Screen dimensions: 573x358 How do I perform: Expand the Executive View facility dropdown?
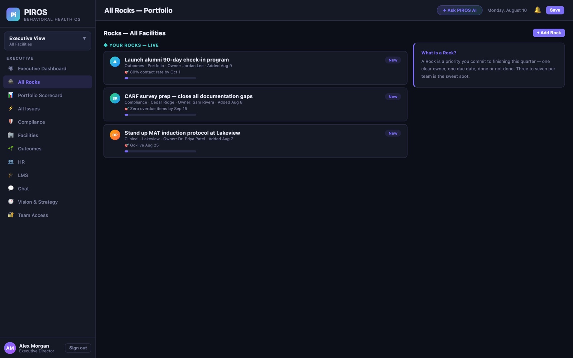(x=48, y=41)
